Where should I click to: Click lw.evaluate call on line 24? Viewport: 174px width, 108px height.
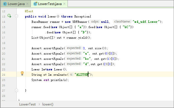pos(57,75)
